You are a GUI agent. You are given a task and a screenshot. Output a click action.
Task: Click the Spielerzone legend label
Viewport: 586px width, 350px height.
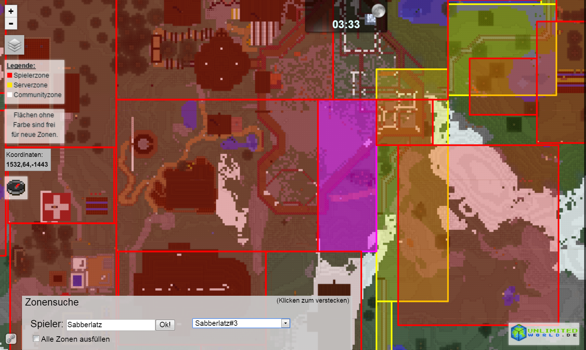(31, 75)
